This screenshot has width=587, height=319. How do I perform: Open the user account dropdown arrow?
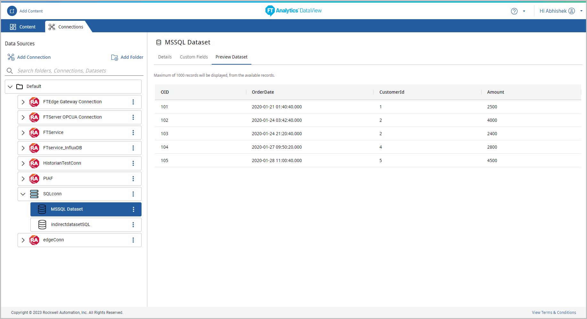tap(581, 11)
